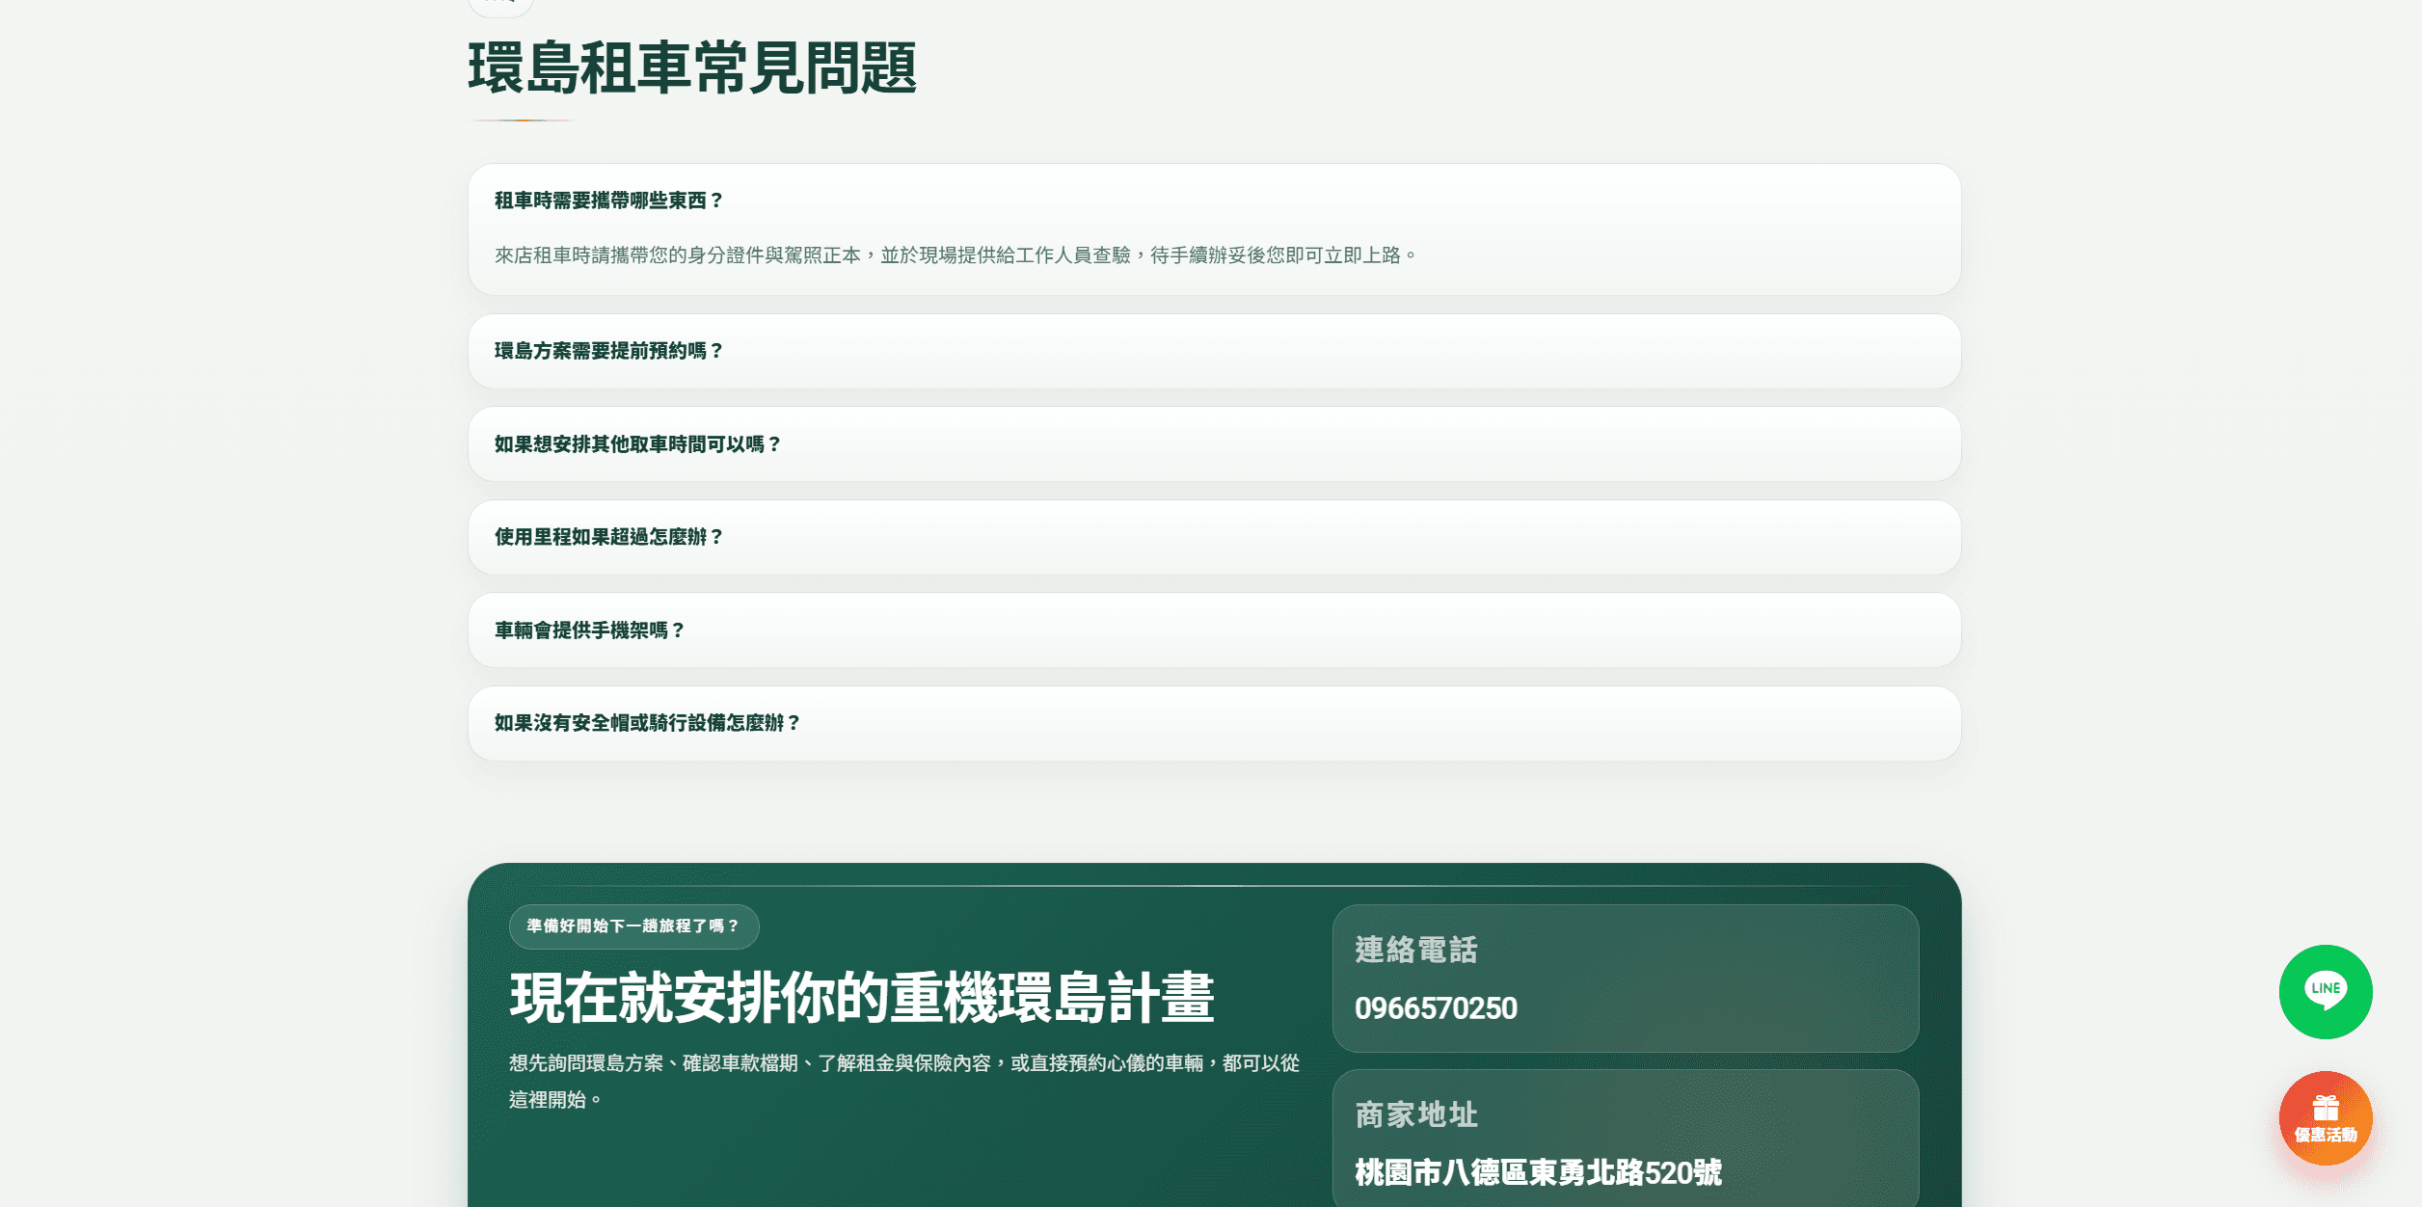
Task: Click the phone number 0966570250
Action: [x=1436, y=1008]
